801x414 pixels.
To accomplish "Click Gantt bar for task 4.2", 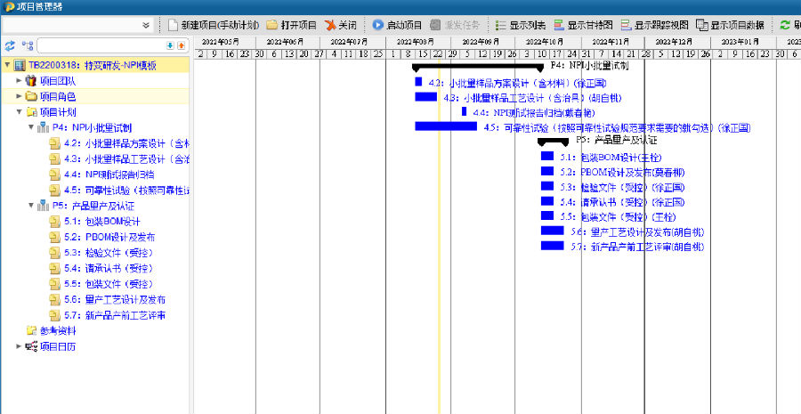I will pyautogui.click(x=418, y=81).
